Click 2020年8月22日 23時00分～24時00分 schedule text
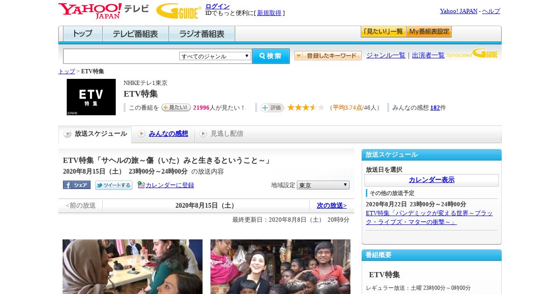 [416, 204]
